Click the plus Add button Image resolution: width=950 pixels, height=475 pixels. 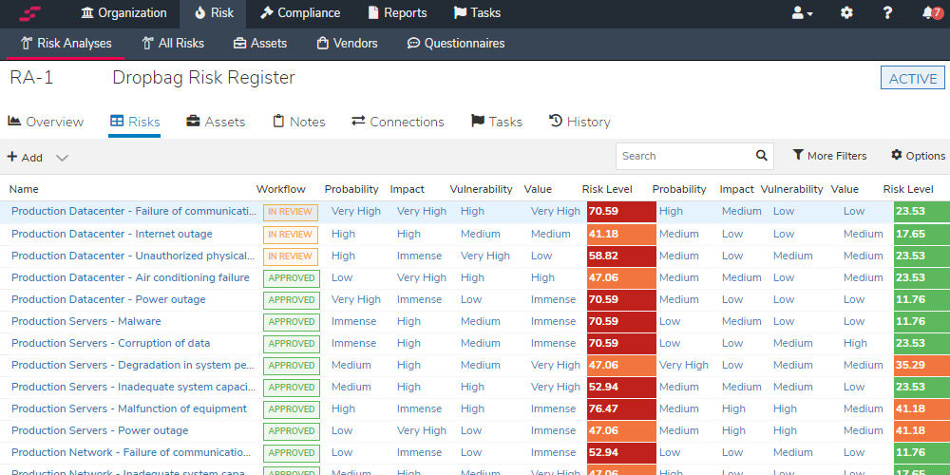(25, 158)
